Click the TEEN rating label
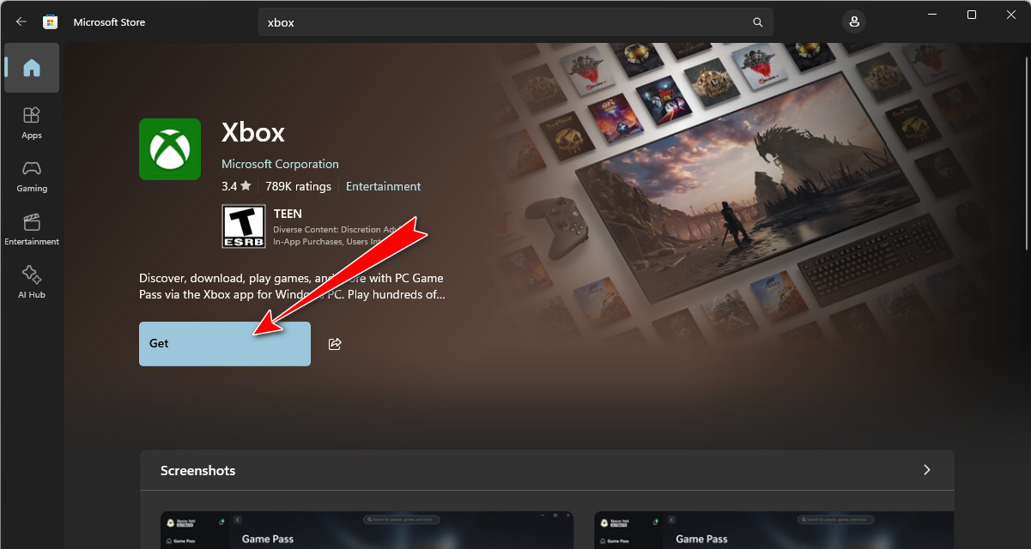Image resolution: width=1031 pixels, height=549 pixels. coord(288,214)
